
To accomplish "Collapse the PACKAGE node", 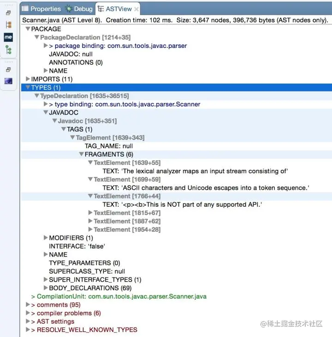I will click(28, 29).
